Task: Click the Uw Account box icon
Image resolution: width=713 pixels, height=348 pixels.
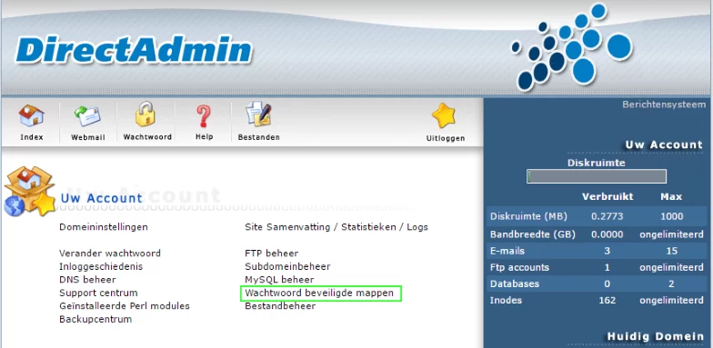Action: 29,191
